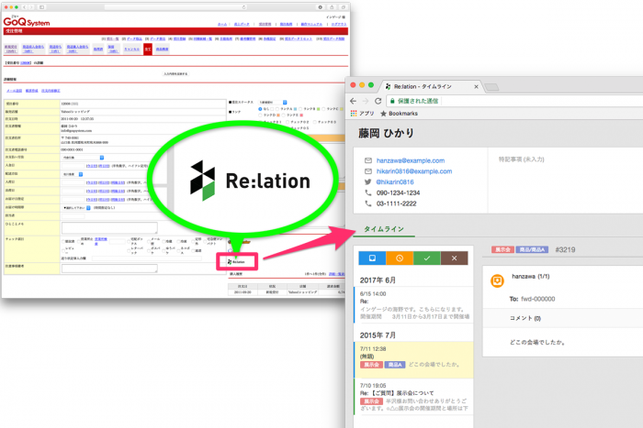Open hikarin0816@example.com email link

[x=414, y=171]
